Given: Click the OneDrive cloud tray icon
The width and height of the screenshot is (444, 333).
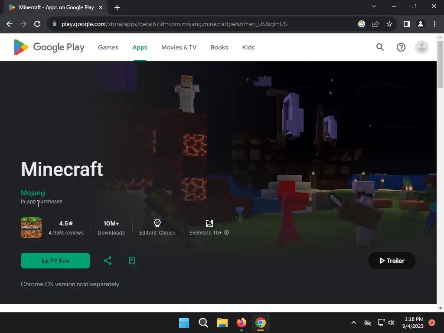Looking at the screenshot, I should (368, 323).
